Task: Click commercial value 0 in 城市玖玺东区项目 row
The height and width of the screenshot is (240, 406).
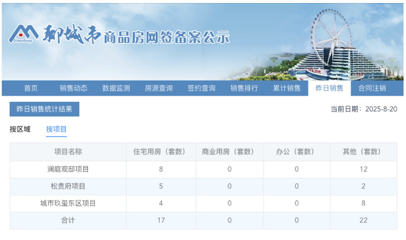Action: coord(229,204)
